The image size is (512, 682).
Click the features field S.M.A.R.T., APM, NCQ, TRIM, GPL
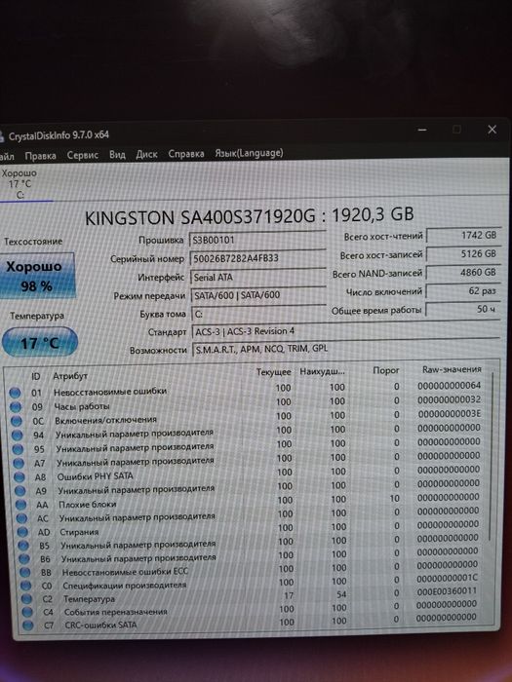coord(346,349)
